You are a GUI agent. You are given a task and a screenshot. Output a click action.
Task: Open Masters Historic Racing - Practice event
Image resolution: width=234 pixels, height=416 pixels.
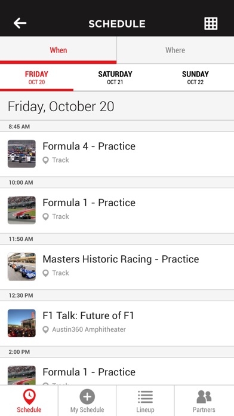[x=117, y=267]
